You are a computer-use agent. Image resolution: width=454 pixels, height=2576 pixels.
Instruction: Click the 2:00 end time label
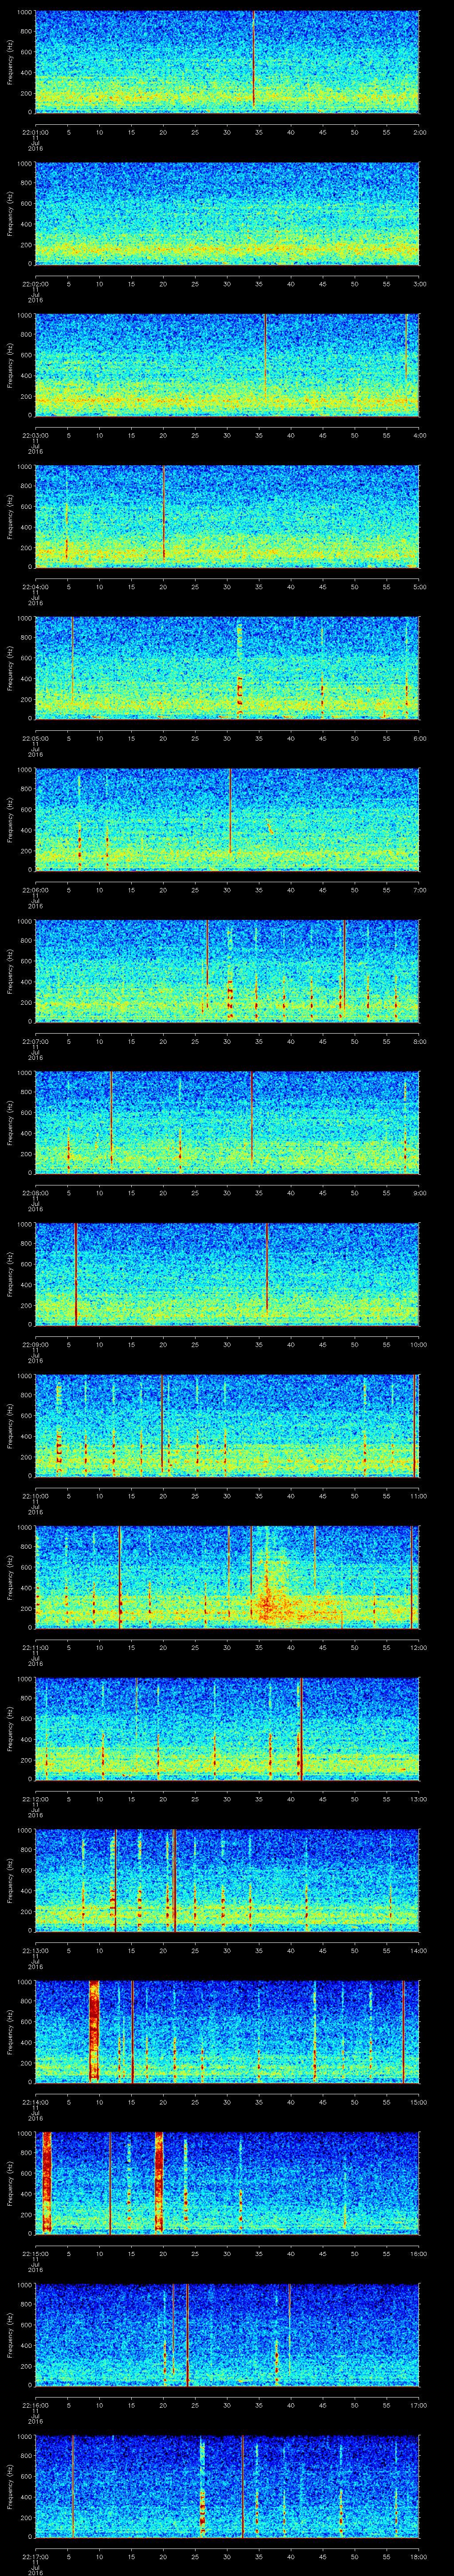coord(419,132)
